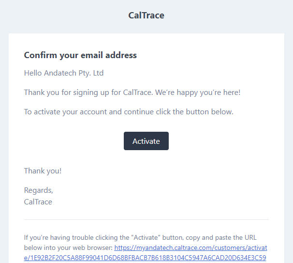Click the 'copy and paste the URL' phrase
Viewport: 293px width, 263px height.
(x=221, y=237)
